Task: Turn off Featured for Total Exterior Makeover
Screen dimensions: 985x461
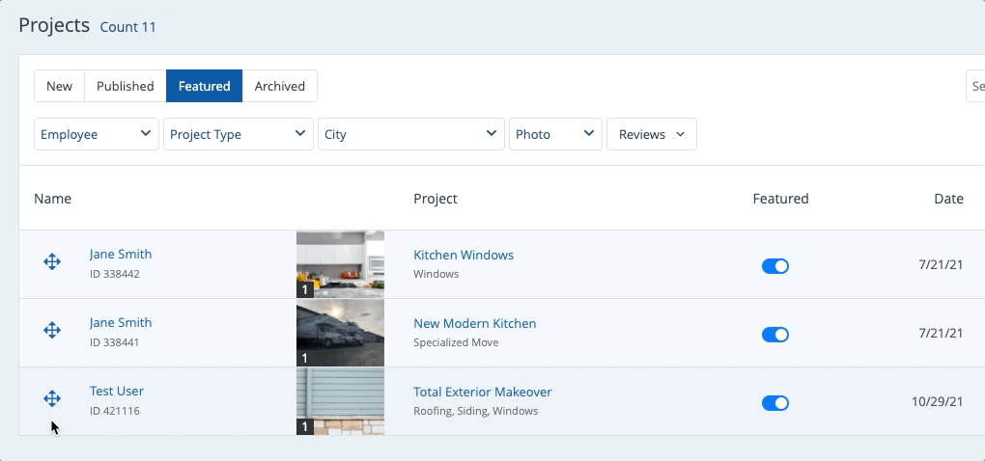Action: point(774,403)
